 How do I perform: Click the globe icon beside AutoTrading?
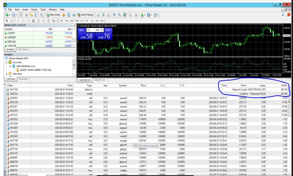click(x=74, y=15)
